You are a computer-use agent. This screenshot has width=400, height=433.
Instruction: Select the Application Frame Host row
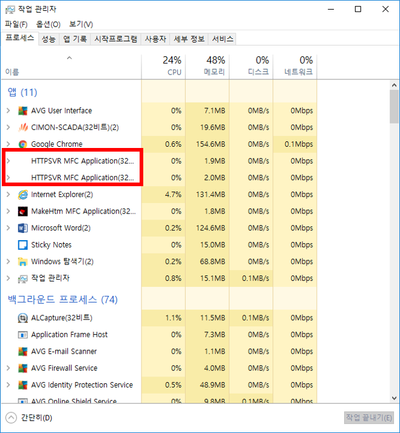pyautogui.click(x=159, y=335)
